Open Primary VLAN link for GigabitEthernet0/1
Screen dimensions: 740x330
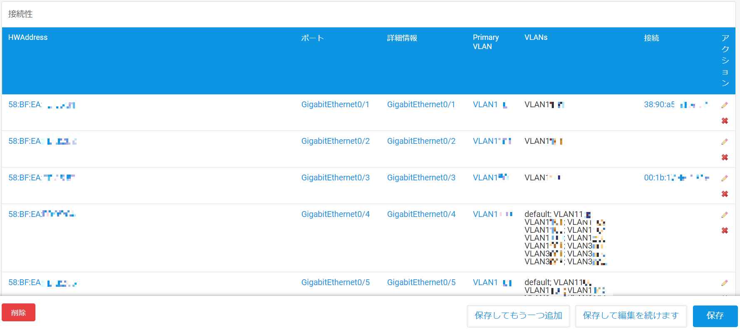(490, 105)
